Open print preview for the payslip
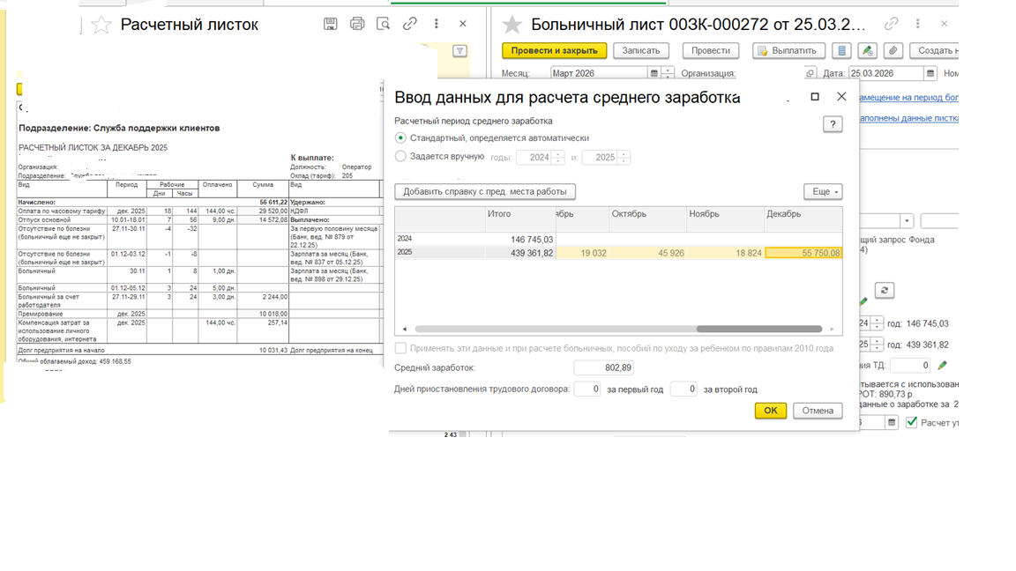 [384, 24]
